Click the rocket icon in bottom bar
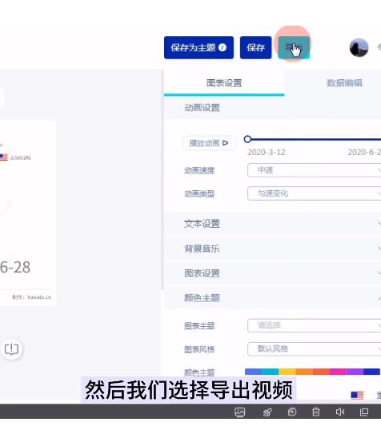The height and width of the screenshot is (430, 381). (267, 412)
